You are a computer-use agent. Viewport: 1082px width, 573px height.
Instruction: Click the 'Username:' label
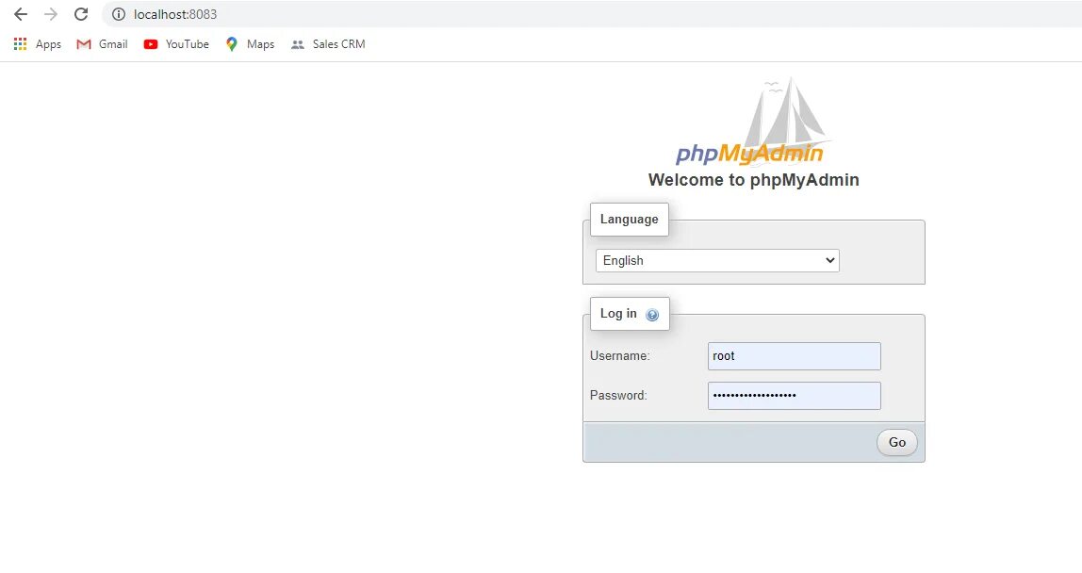619,356
